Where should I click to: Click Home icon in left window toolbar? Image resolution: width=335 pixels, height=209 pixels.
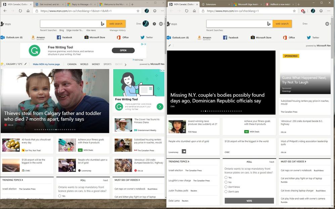[x=28, y=11]
